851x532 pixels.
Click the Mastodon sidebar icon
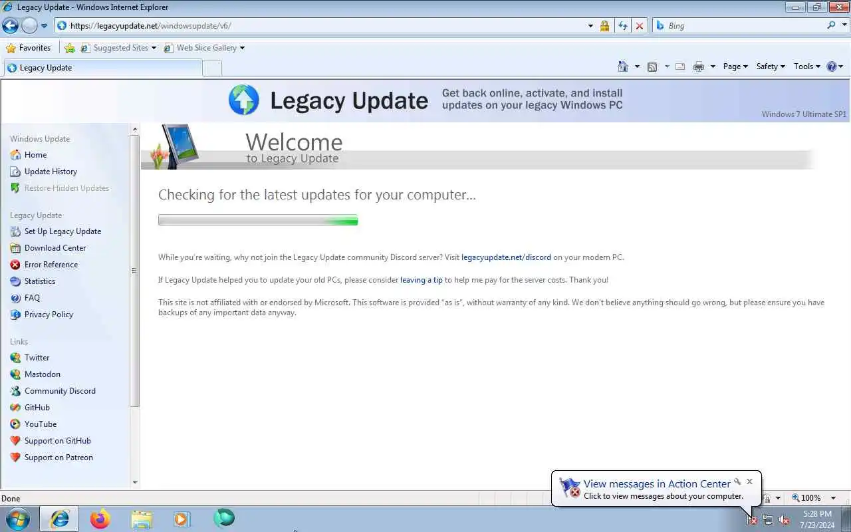tap(15, 374)
